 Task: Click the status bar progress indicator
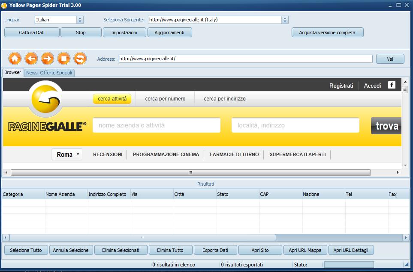[x=349, y=264]
